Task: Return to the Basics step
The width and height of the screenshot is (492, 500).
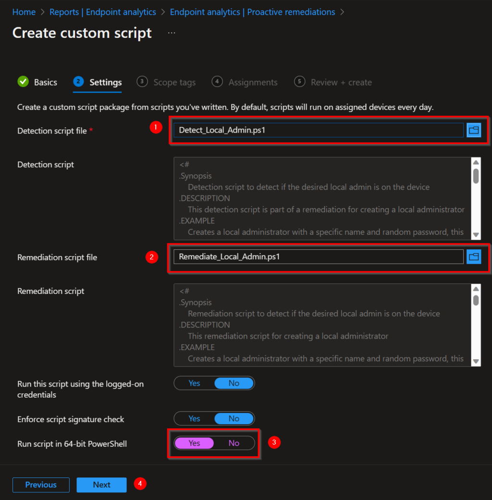Action: [x=44, y=82]
